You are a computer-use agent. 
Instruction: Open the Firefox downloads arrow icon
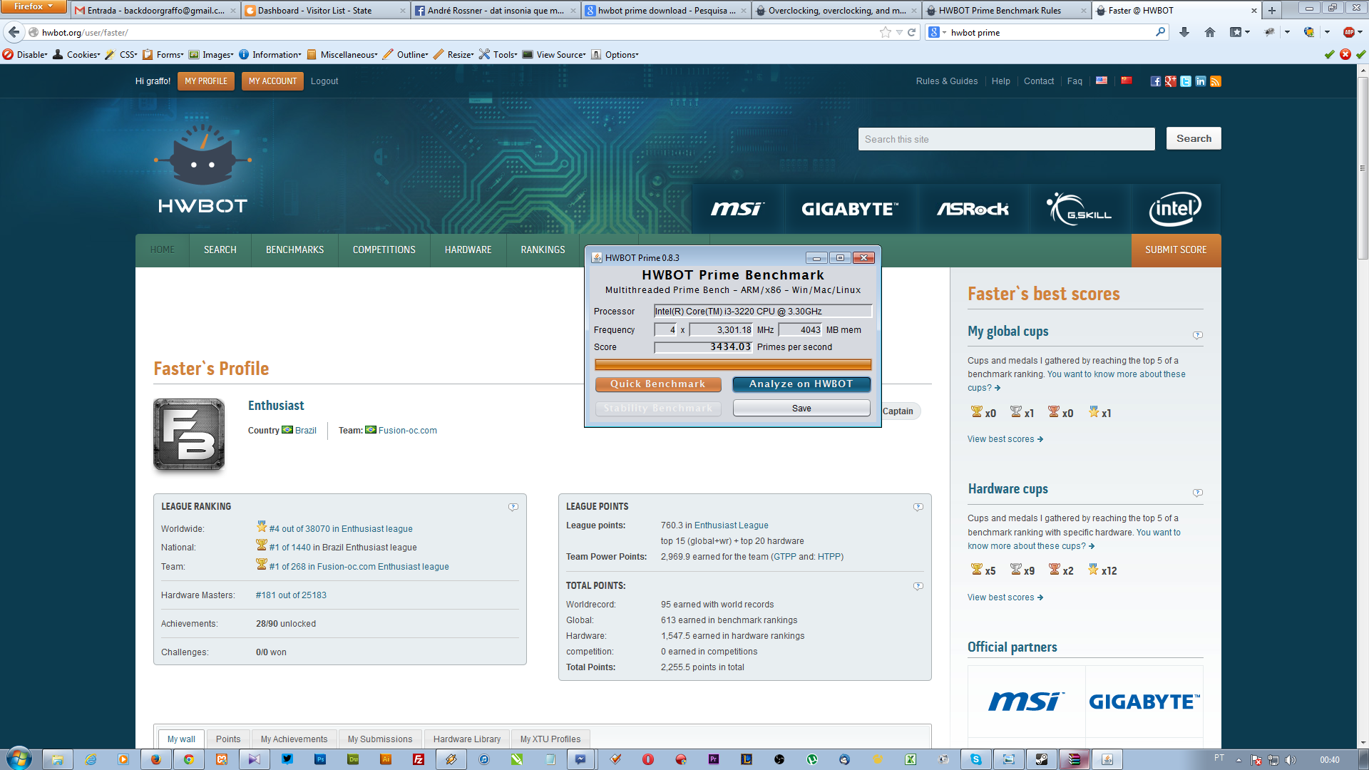(x=1184, y=32)
